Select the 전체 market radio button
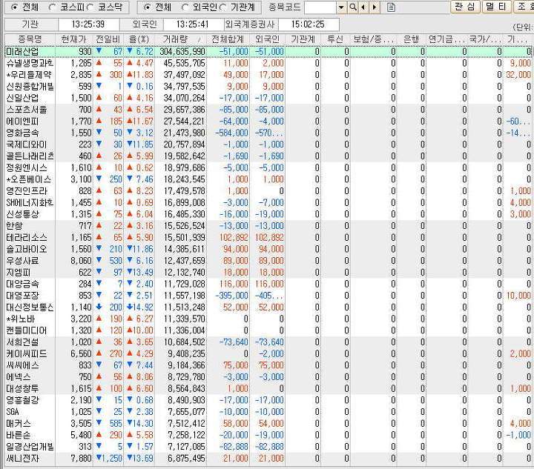Viewport: 534px width, 469px height. pyautogui.click(x=15, y=7)
